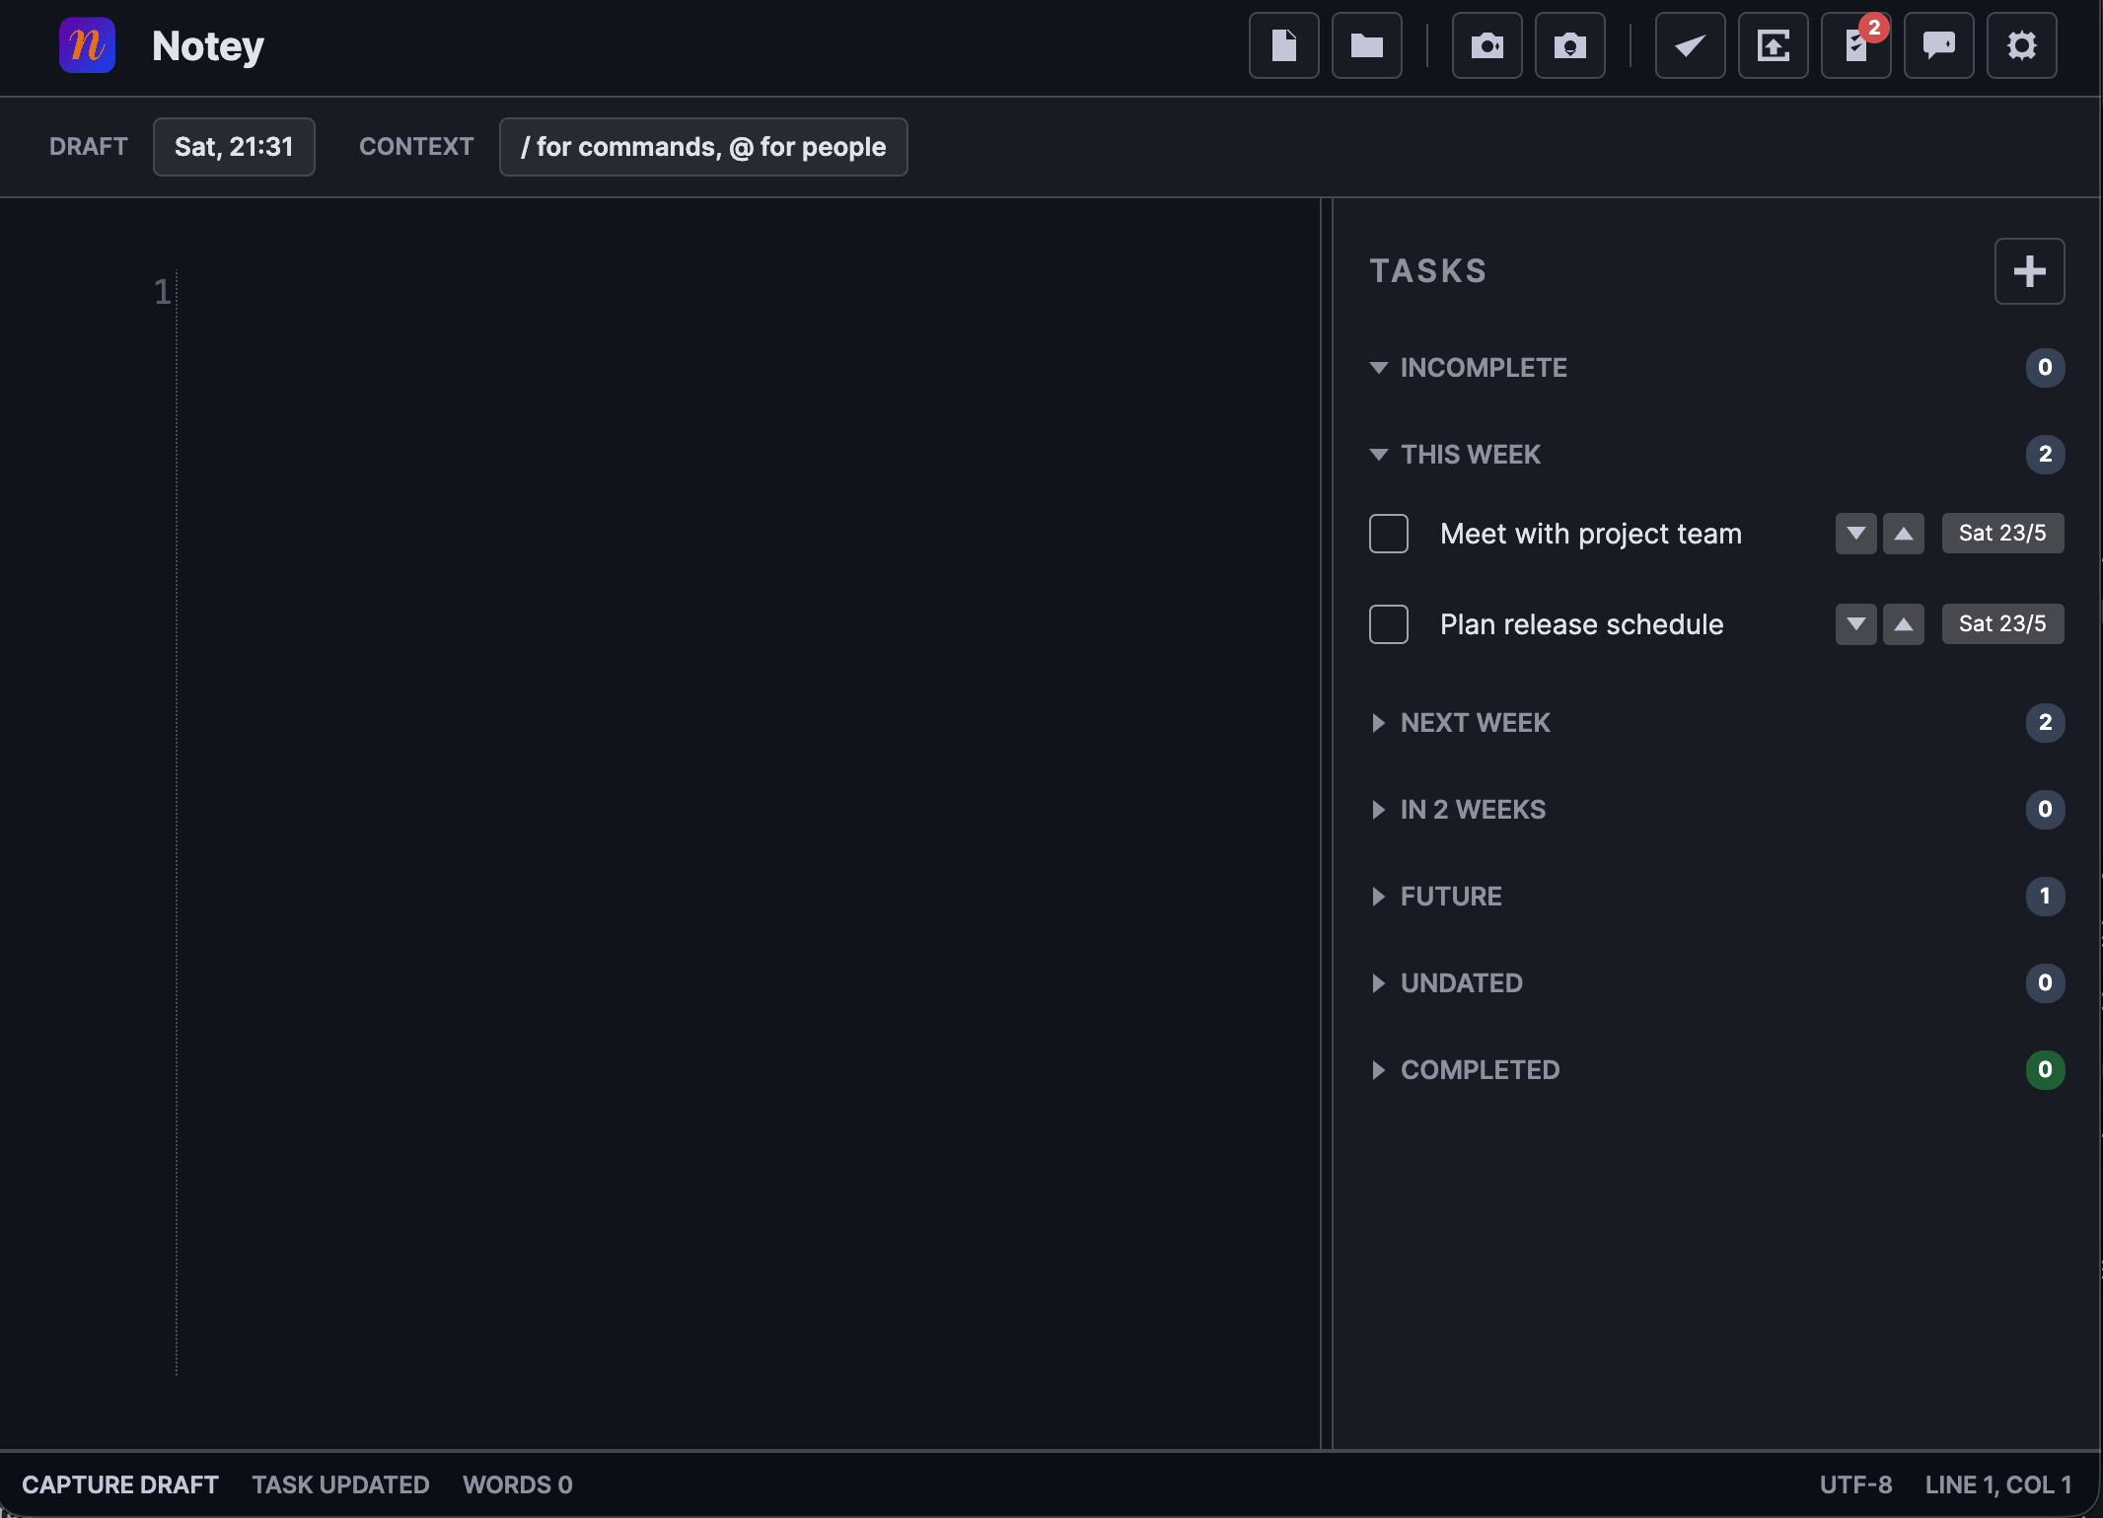Click the Future count badge
This screenshot has height=1518, width=2103.
pyautogui.click(x=2045, y=897)
